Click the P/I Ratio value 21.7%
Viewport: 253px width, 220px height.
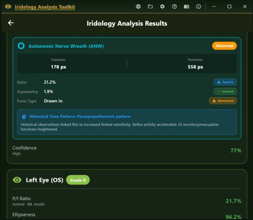click(x=233, y=201)
